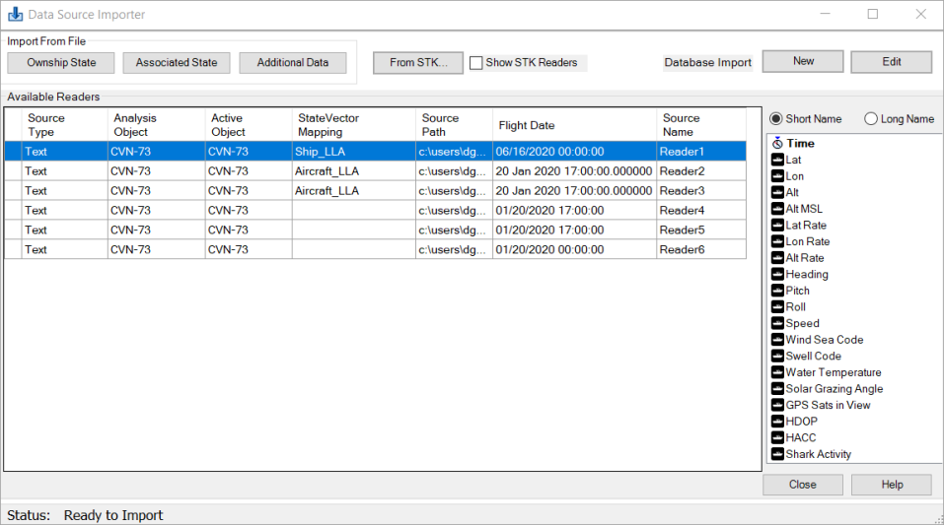Click the StateVector Mapping column header
Screen dimensions: 944x525
tap(353, 125)
